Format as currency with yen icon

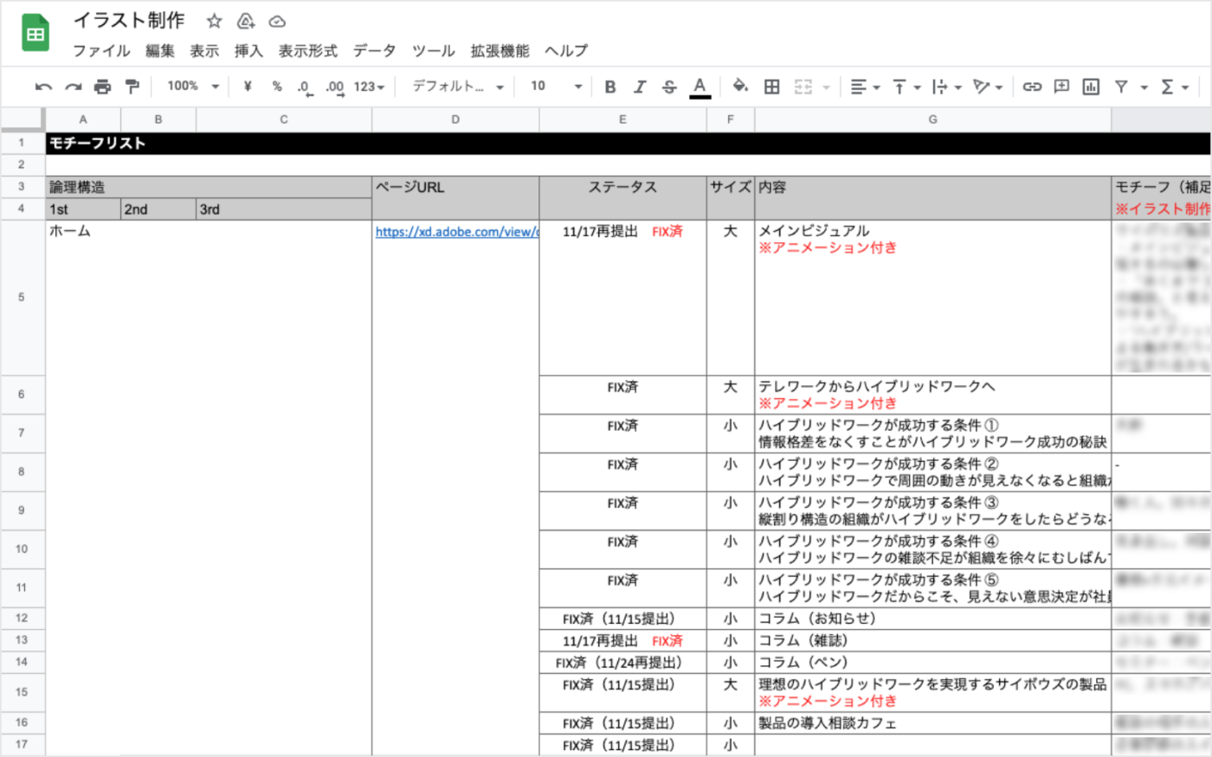coord(248,87)
